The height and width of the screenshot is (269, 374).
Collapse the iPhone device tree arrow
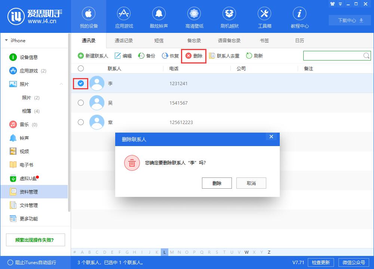pos(6,40)
